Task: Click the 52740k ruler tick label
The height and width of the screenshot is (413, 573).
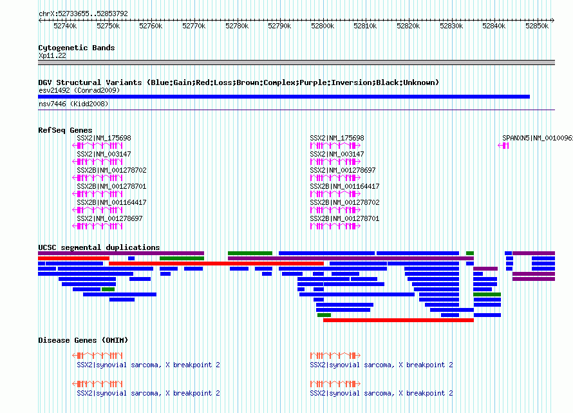Action: [x=65, y=26]
